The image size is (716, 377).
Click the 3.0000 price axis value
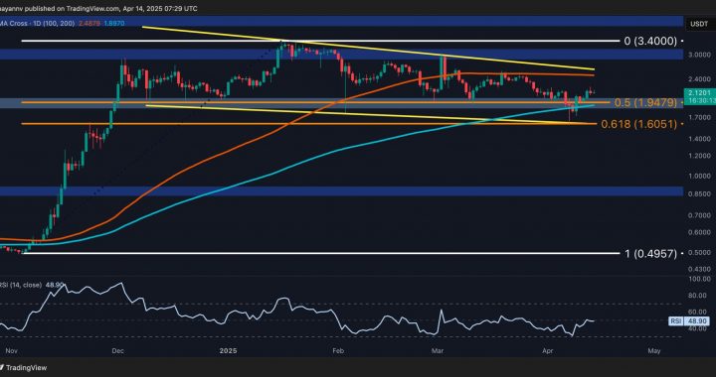(x=698, y=55)
